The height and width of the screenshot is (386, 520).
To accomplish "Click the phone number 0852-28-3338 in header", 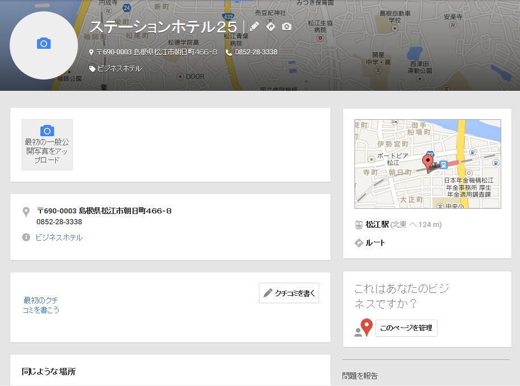I will (255, 52).
